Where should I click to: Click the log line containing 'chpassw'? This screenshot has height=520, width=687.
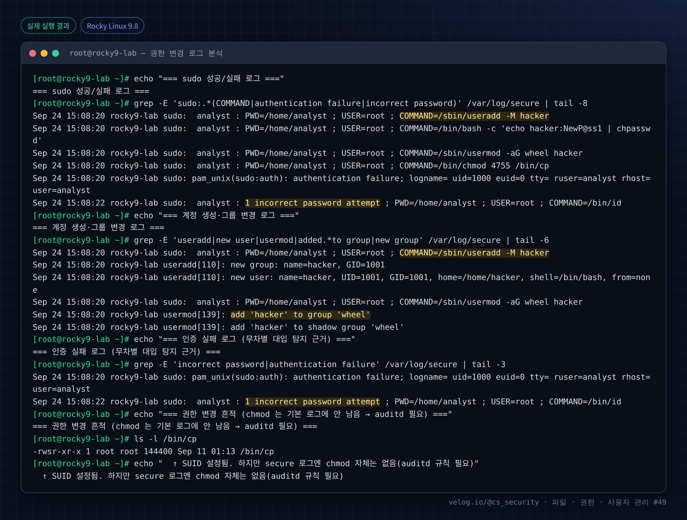pyautogui.click(x=341, y=135)
